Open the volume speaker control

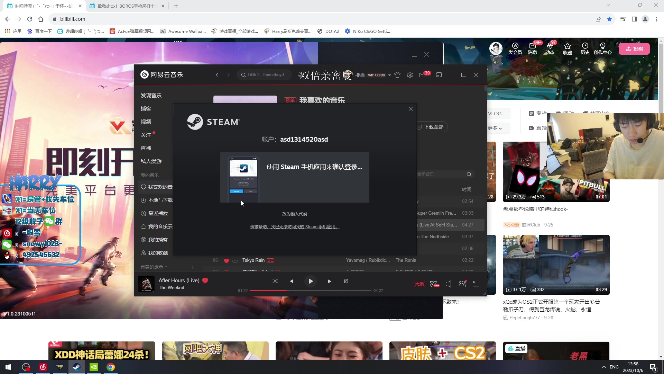click(x=449, y=284)
